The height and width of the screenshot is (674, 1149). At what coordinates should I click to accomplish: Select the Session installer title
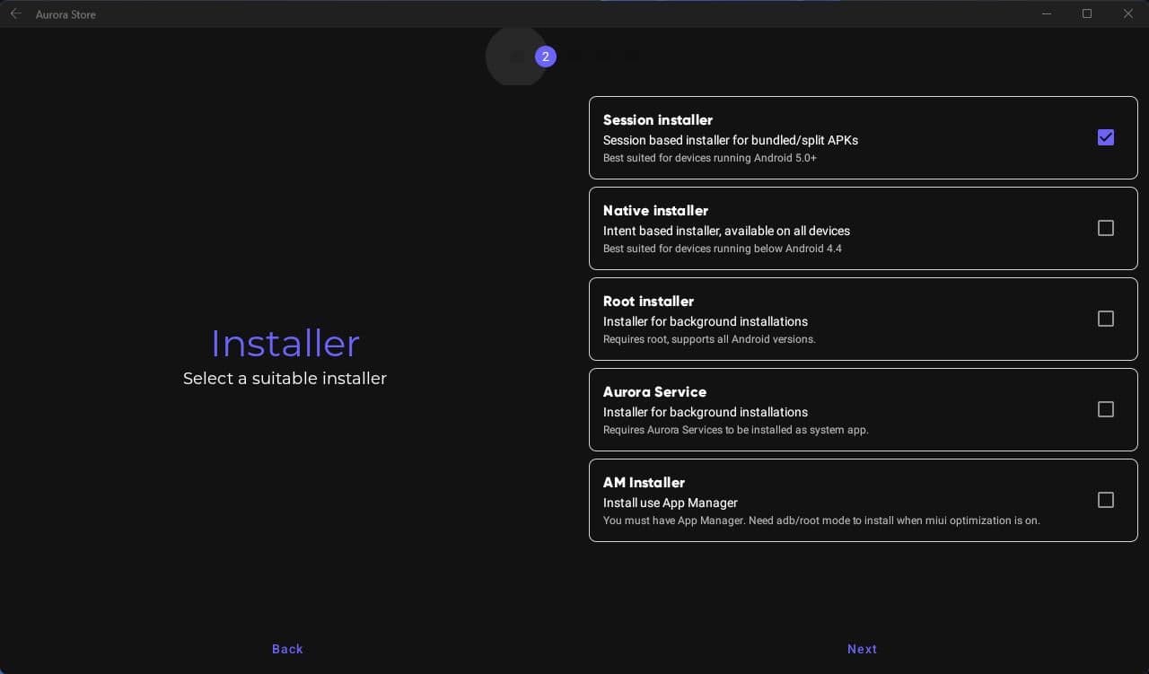click(x=657, y=119)
